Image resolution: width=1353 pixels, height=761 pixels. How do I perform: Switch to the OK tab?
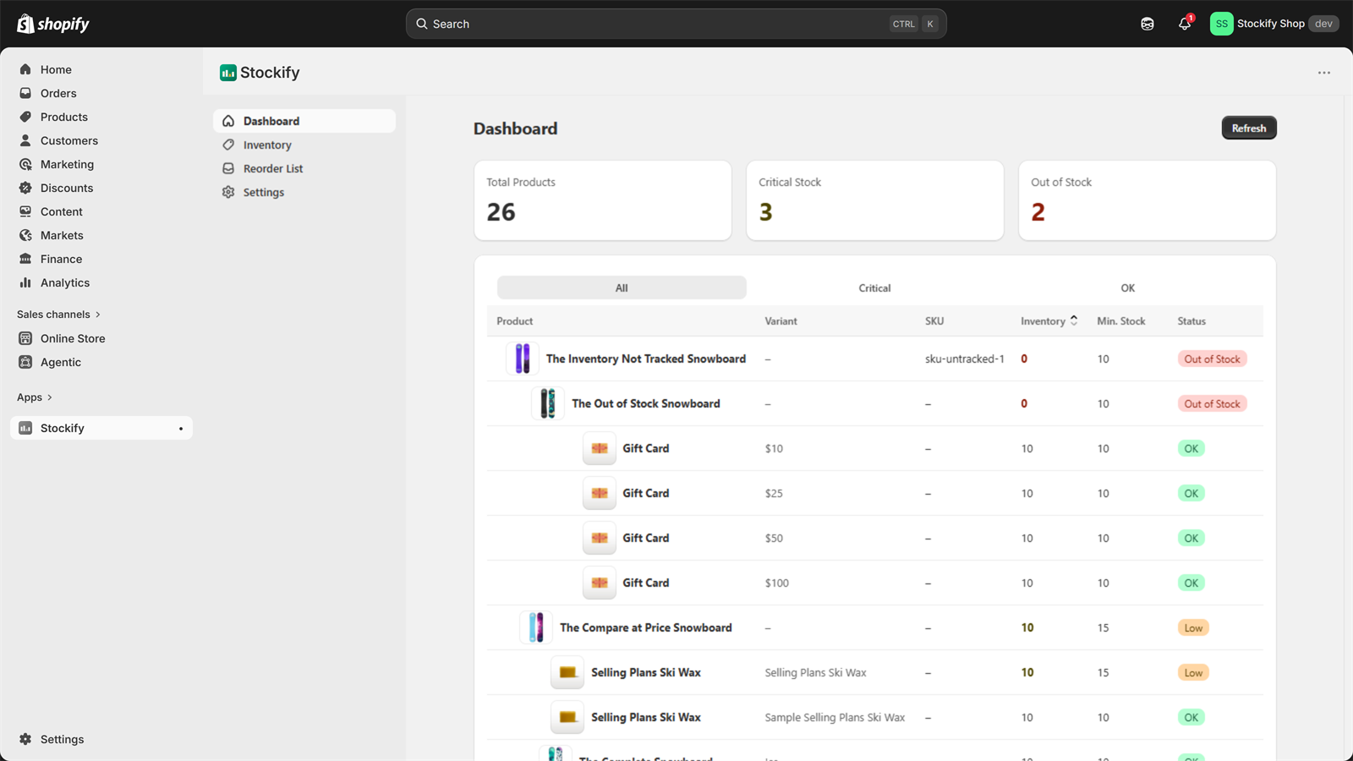click(1128, 287)
